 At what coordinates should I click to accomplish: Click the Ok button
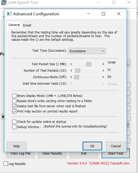point(92,146)
